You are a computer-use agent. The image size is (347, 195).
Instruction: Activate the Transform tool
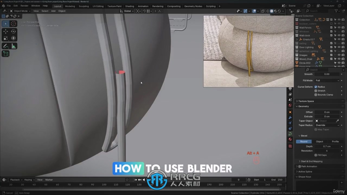[13, 38]
